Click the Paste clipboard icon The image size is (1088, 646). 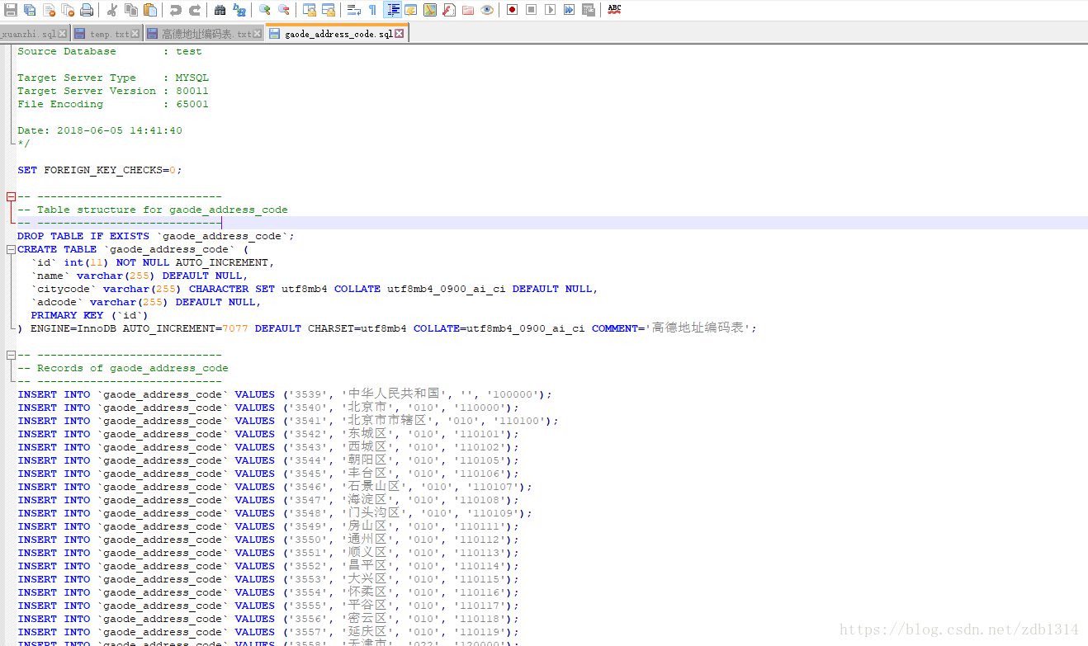click(x=150, y=10)
